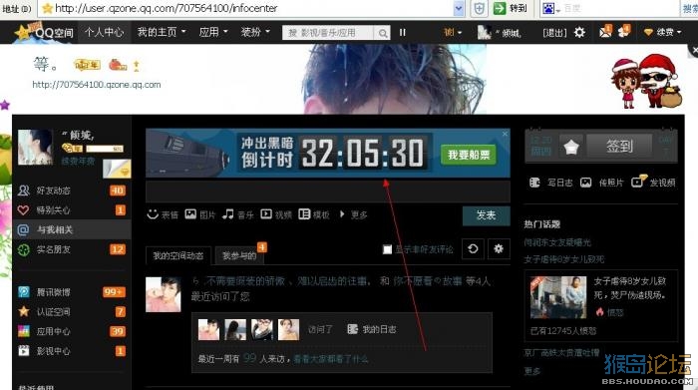Viewport: 698px width, 390px height.
Task: Open the second notification badge icon beside mail
Action: coord(624,32)
